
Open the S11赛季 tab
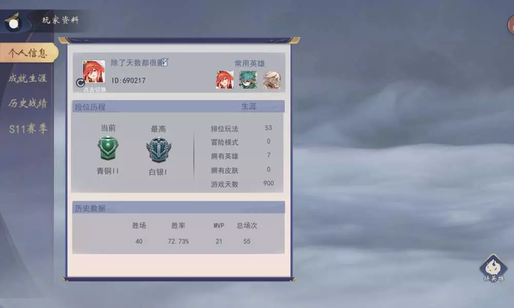[28, 129]
